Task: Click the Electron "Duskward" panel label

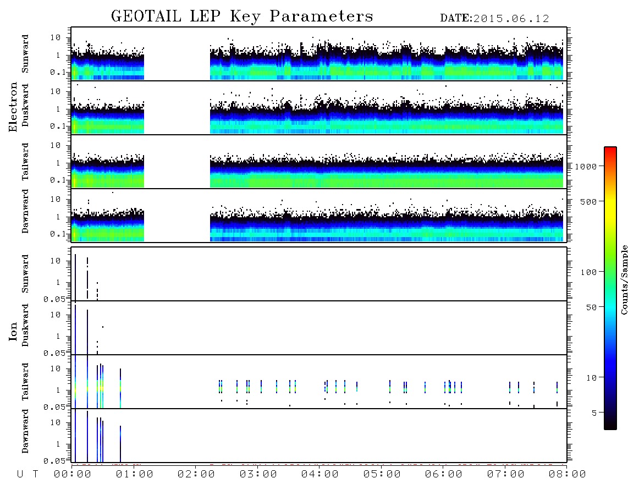Action: pyautogui.click(x=25, y=105)
